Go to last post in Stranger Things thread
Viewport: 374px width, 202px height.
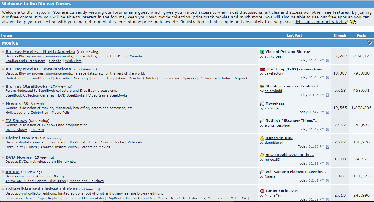point(327,130)
